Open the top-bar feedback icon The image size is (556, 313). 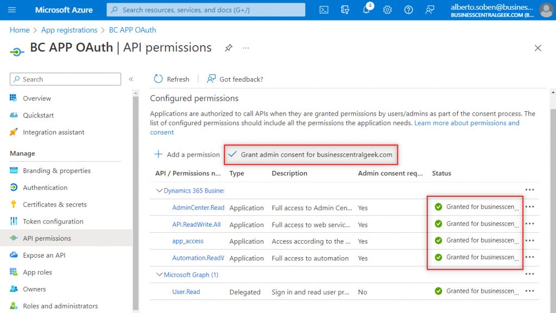click(x=430, y=10)
